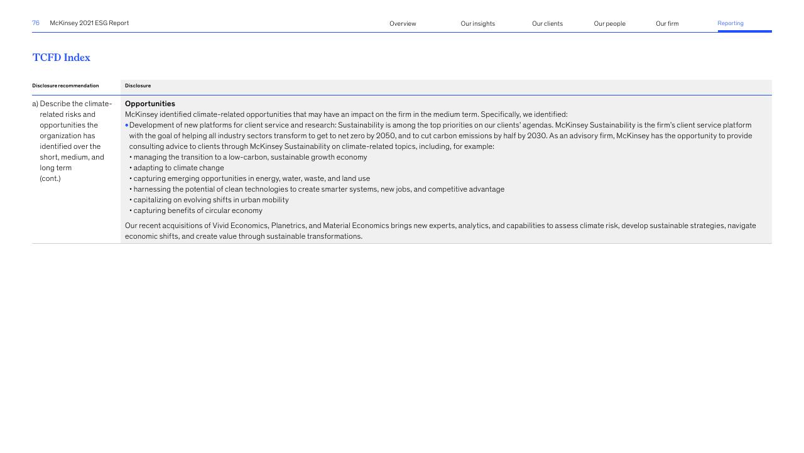Click the line starting 'Our recent acquisitions of Vivid Economics'
Image resolution: width=804 pixels, height=453 pixels.
click(x=440, y=226)
